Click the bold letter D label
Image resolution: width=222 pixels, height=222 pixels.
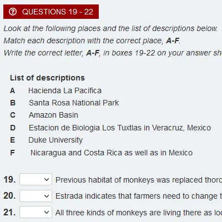click(x=13, y=128)
